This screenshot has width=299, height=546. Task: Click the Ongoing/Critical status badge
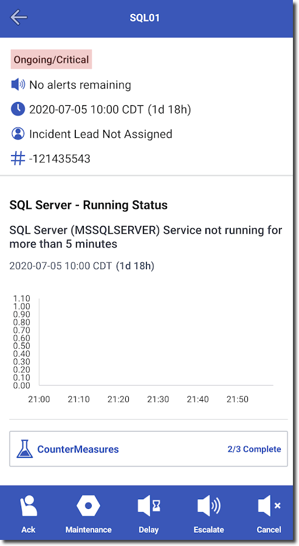(51, 60)
